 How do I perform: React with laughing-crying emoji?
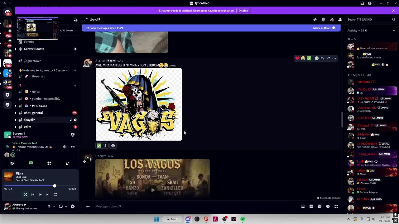(303, 58)
